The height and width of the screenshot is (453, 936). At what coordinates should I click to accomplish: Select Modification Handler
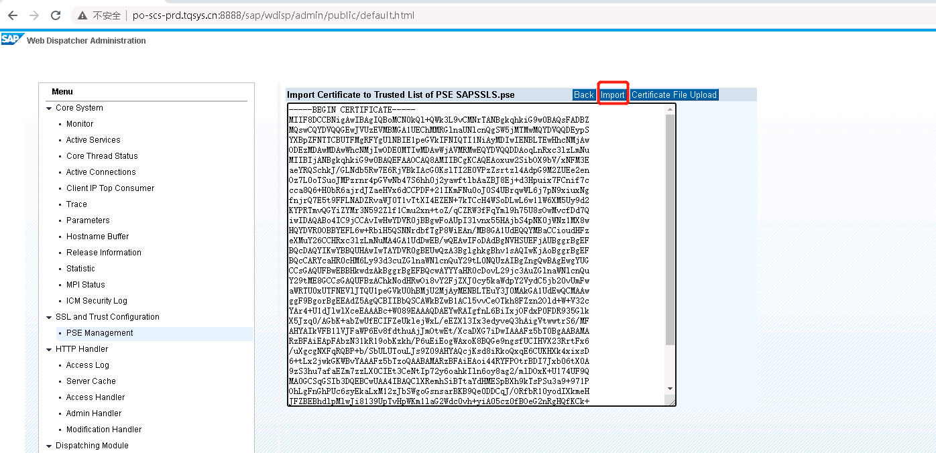[x=104, y=430]
